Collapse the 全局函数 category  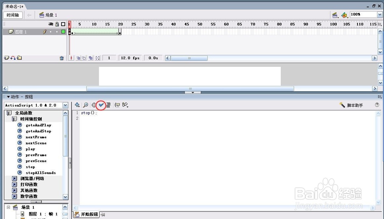[x=9, y=113]
